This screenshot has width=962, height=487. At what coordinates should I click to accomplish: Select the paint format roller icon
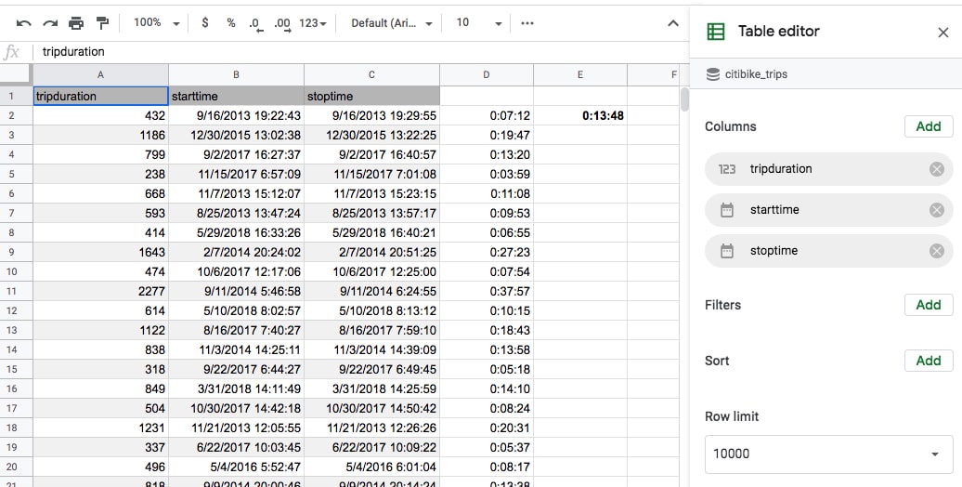point(102,23)
